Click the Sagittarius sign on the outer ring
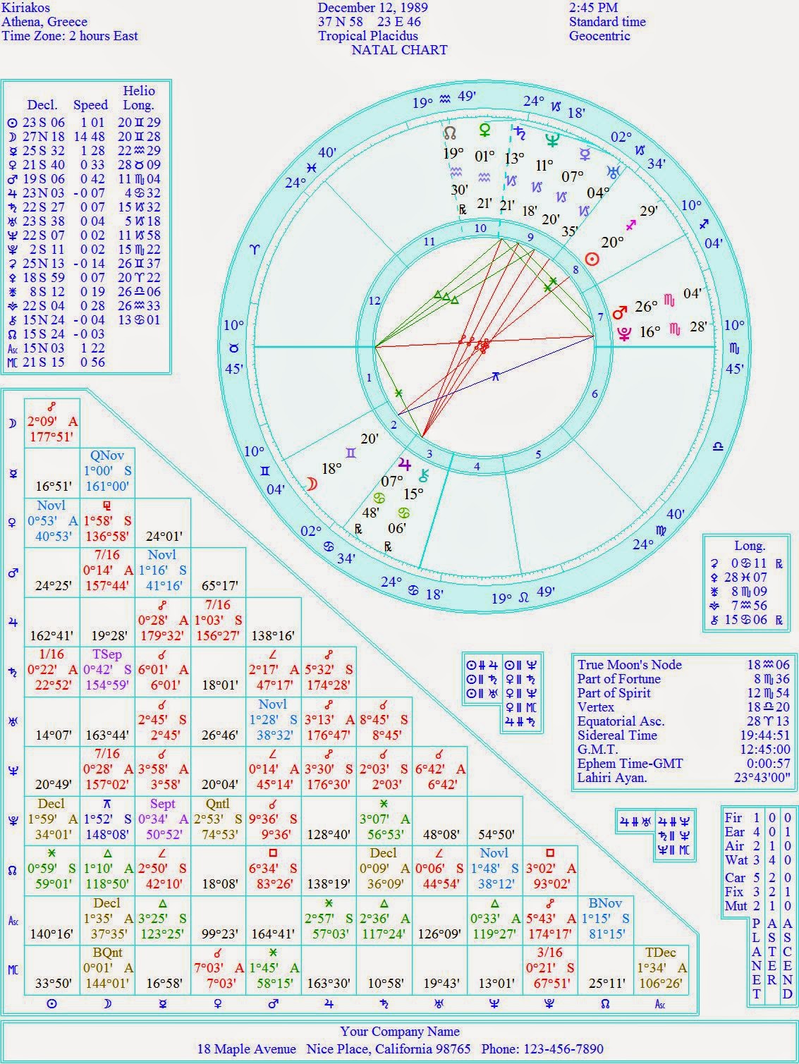Screen dimensions: 799x1064 [x=705, y=224]
